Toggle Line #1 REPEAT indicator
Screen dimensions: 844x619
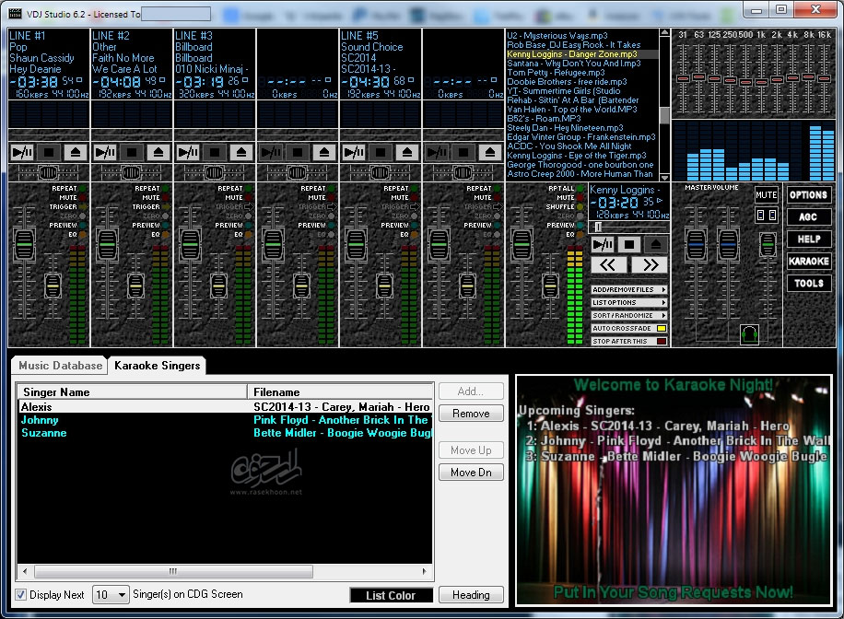click(82, 189)
